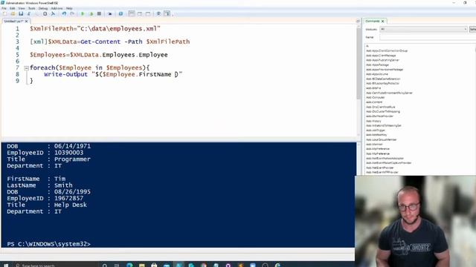Viewport: 476px width, 267px height.
Task: Open the Add-ons menu
Action: click(57, 8)
